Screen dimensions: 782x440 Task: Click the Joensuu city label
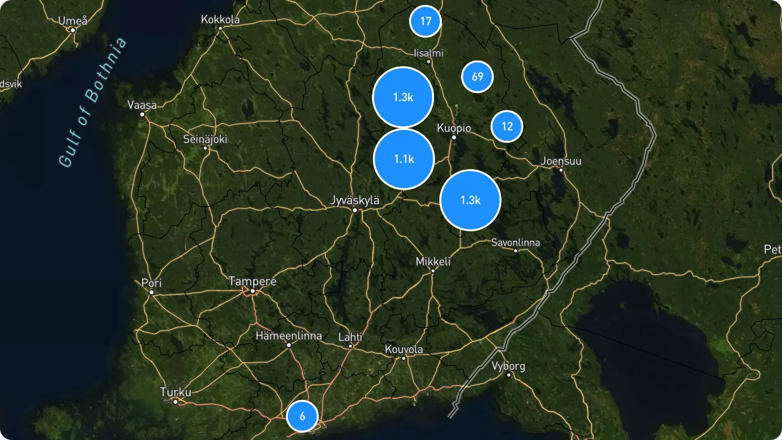pos(561,161)
